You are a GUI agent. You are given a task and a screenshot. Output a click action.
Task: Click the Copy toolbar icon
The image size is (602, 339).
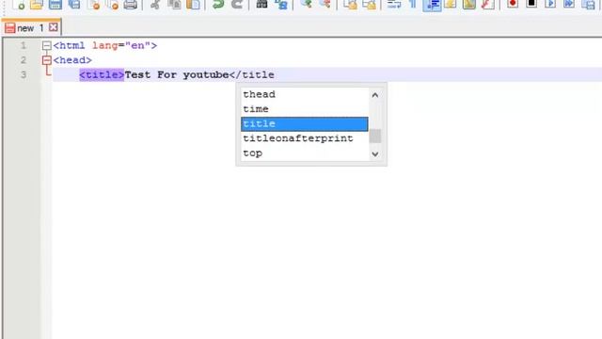(175, 4)
